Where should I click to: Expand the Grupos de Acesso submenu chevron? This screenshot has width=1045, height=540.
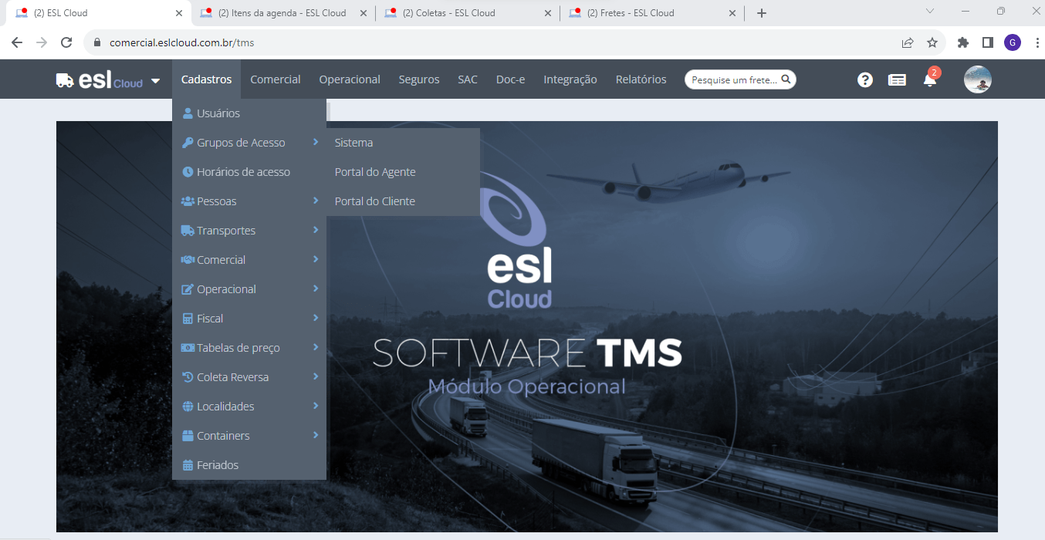click(316, 142)
